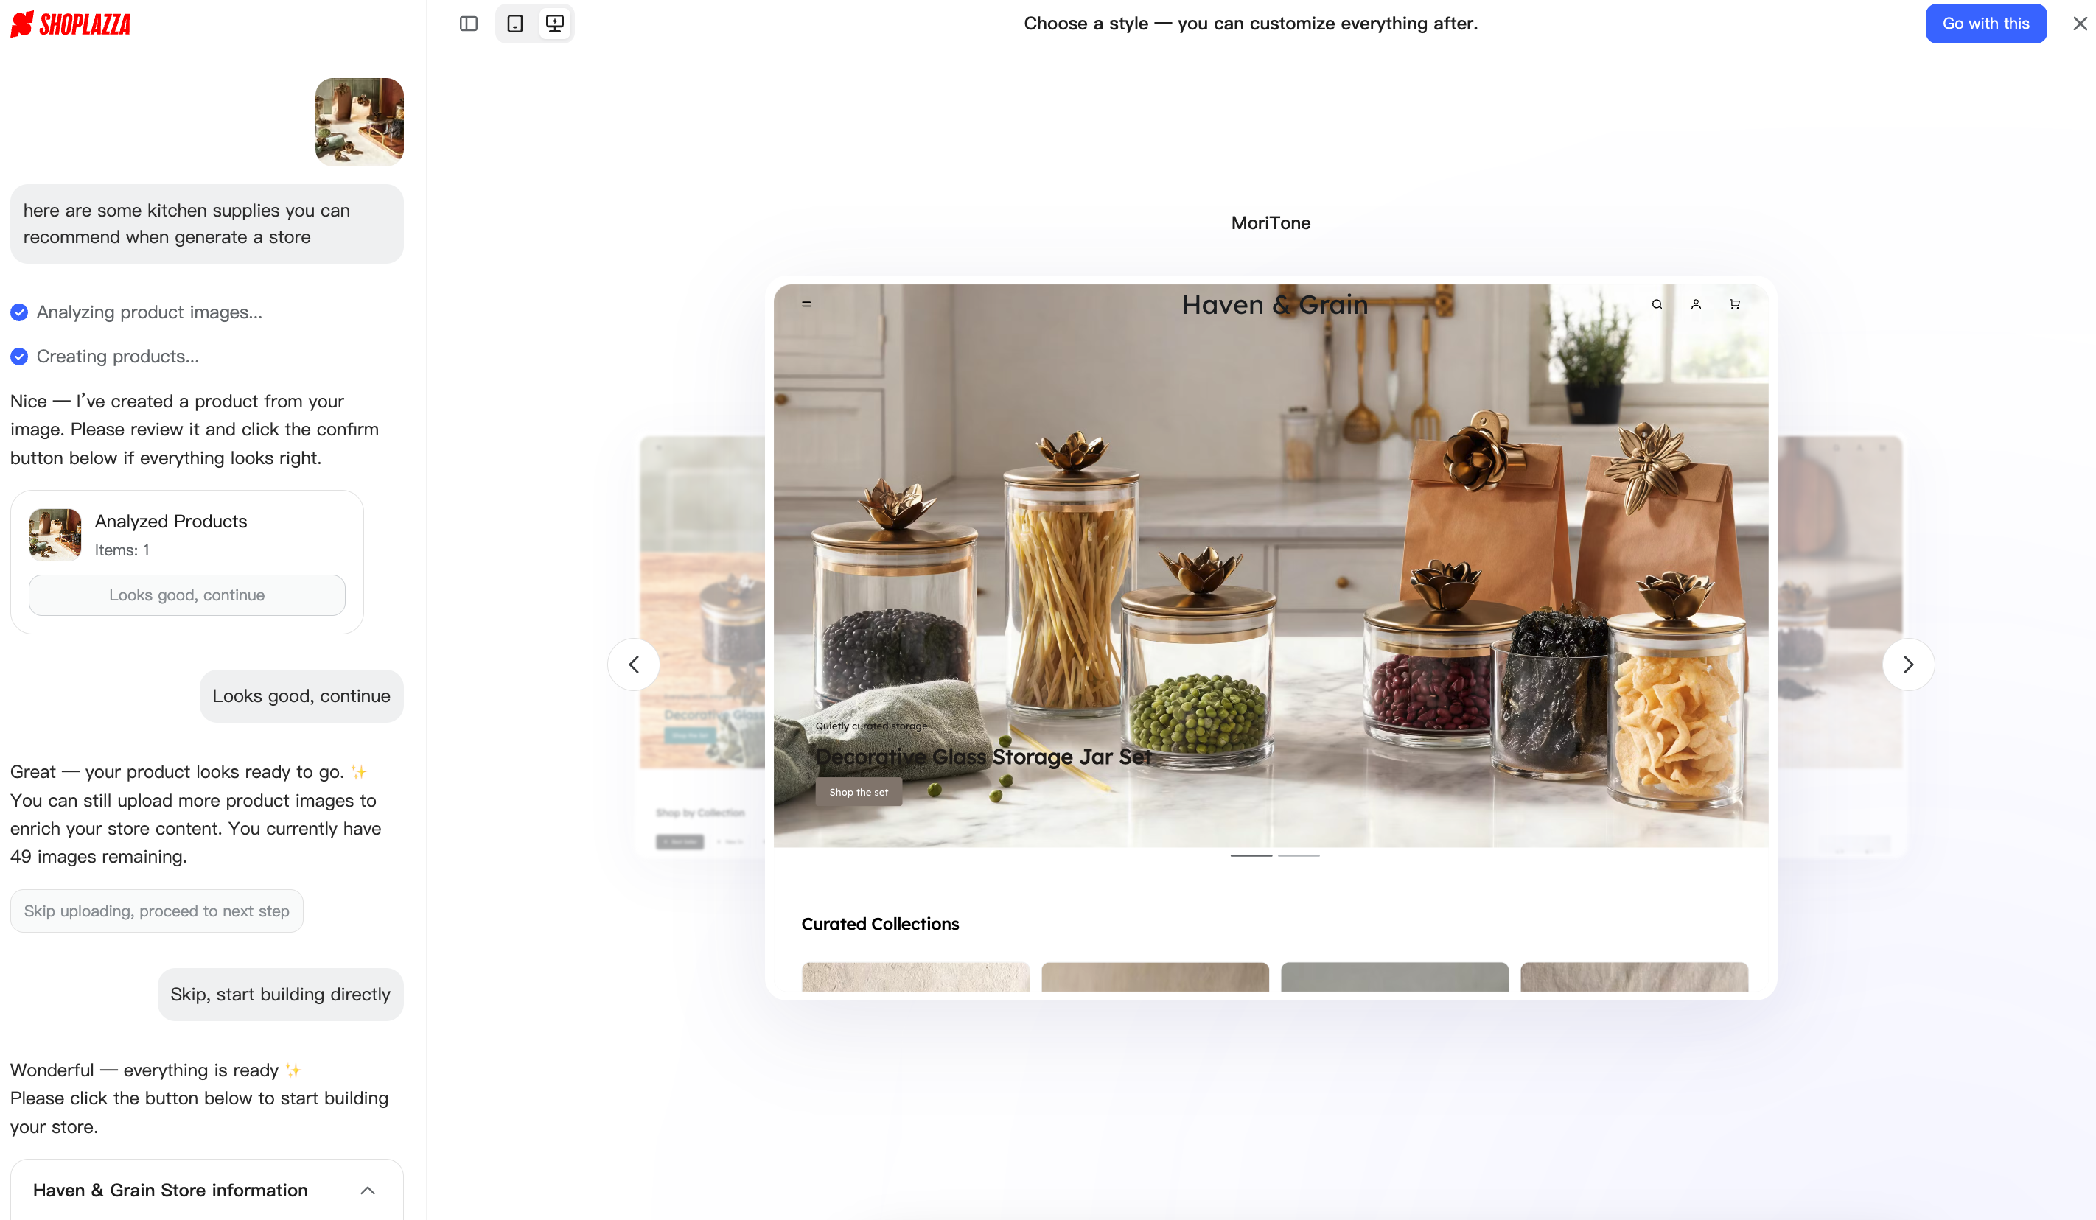Click the Looks good, continue chat bubble
The width and height of the screenshot is (2096, 1220).
[301, 696]
